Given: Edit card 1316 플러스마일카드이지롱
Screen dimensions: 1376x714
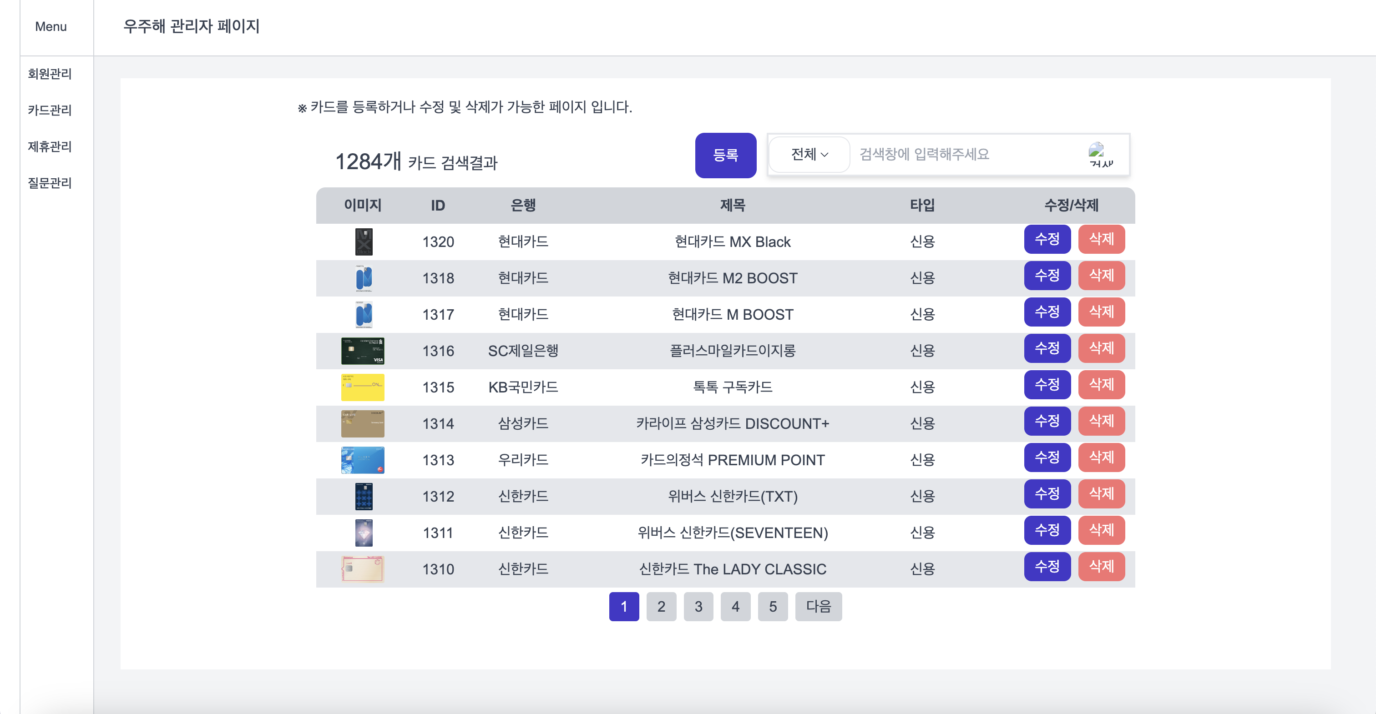Looking at the screenshot, I should click(1047, 347).
